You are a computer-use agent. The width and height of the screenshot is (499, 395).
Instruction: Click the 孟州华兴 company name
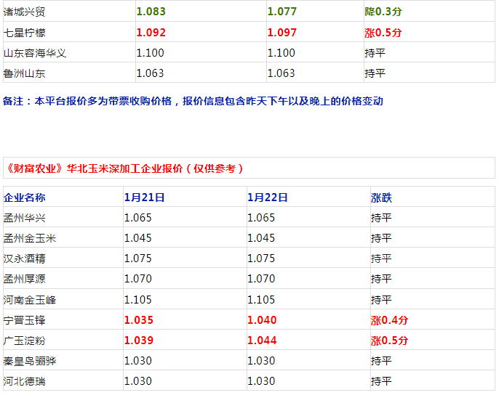(x=24, y=218)
